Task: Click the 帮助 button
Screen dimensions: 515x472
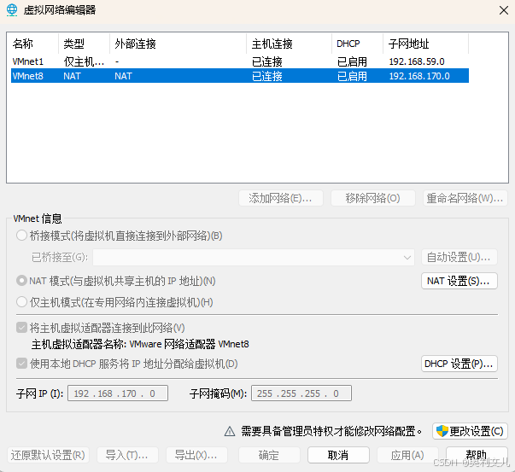Action: (x=477, y=455)
